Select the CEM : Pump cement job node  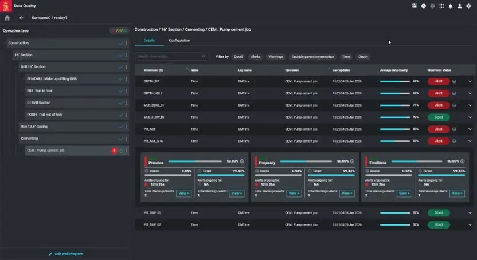77,151
